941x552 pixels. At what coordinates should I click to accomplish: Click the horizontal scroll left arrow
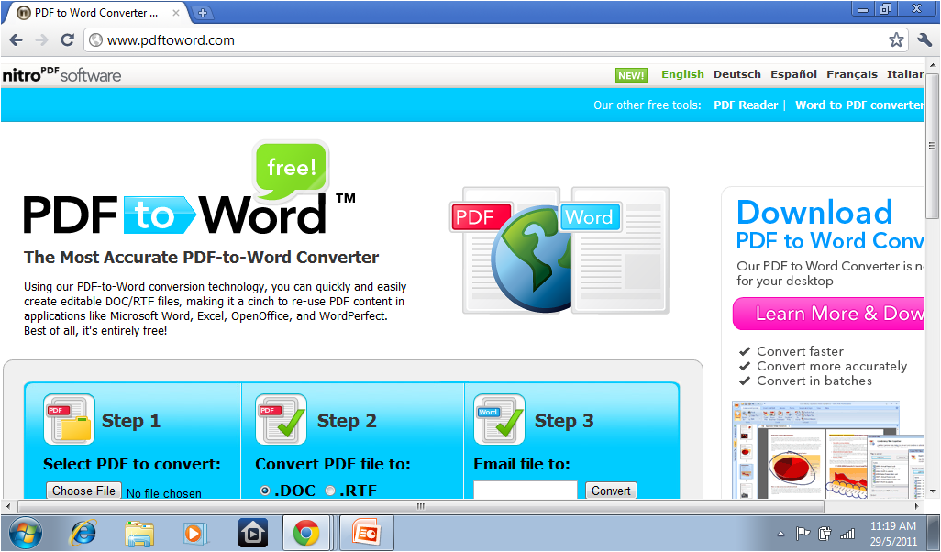[x=8, y=506]
